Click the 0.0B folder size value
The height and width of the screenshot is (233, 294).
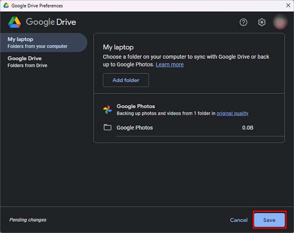coord(247,127)
